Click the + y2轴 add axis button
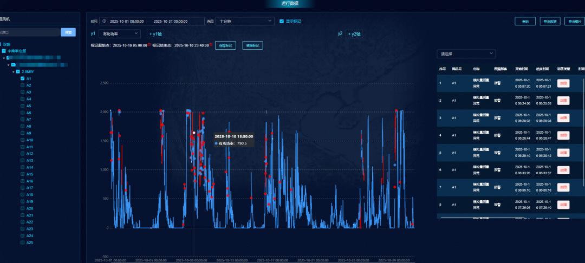This screenshot has width=585, height=263. pyautogui.click(x=354, y=34)
